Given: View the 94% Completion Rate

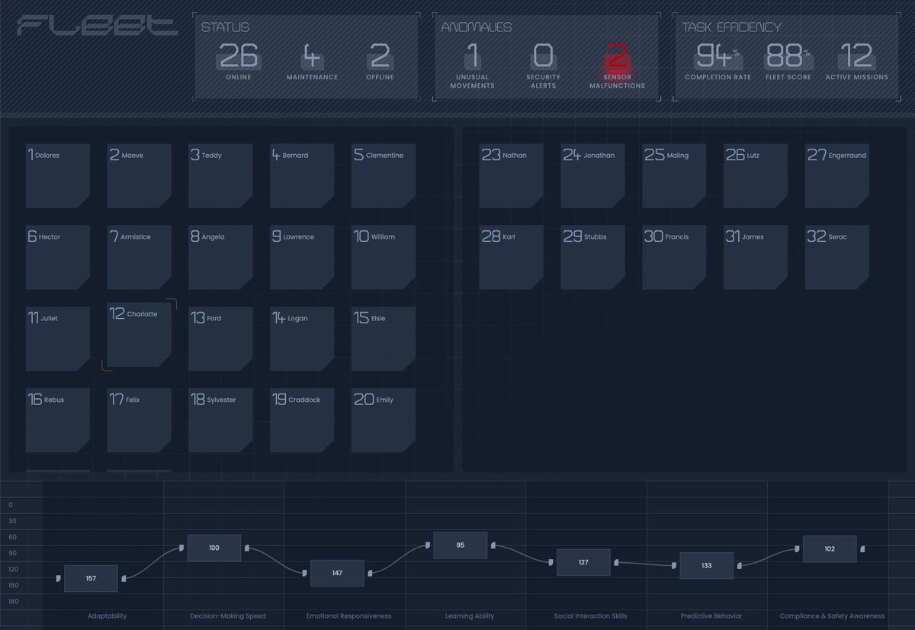Looking at the screenshot, I should [x=718, y=61].
